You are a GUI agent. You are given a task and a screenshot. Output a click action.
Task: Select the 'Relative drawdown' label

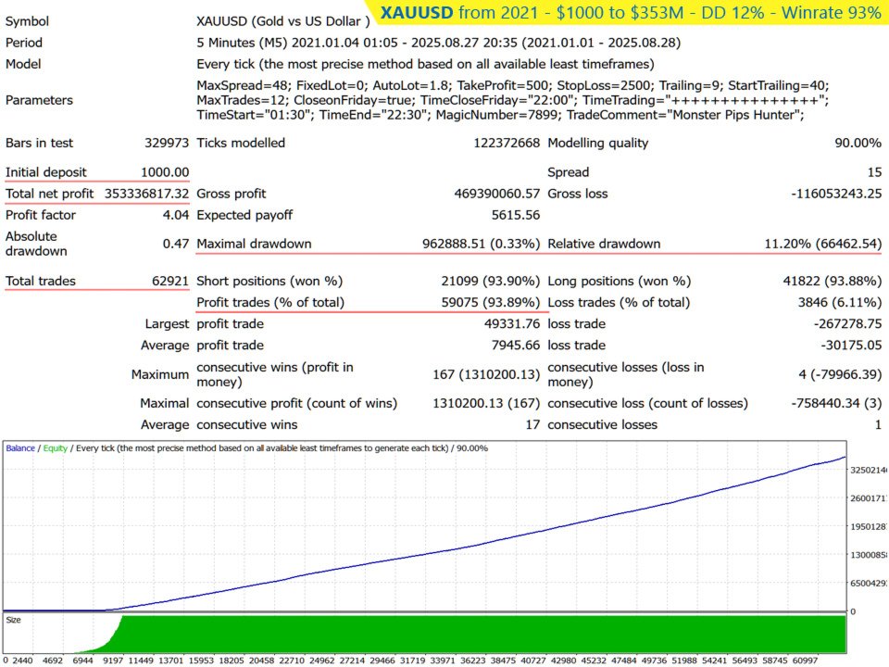coord(604,244)
